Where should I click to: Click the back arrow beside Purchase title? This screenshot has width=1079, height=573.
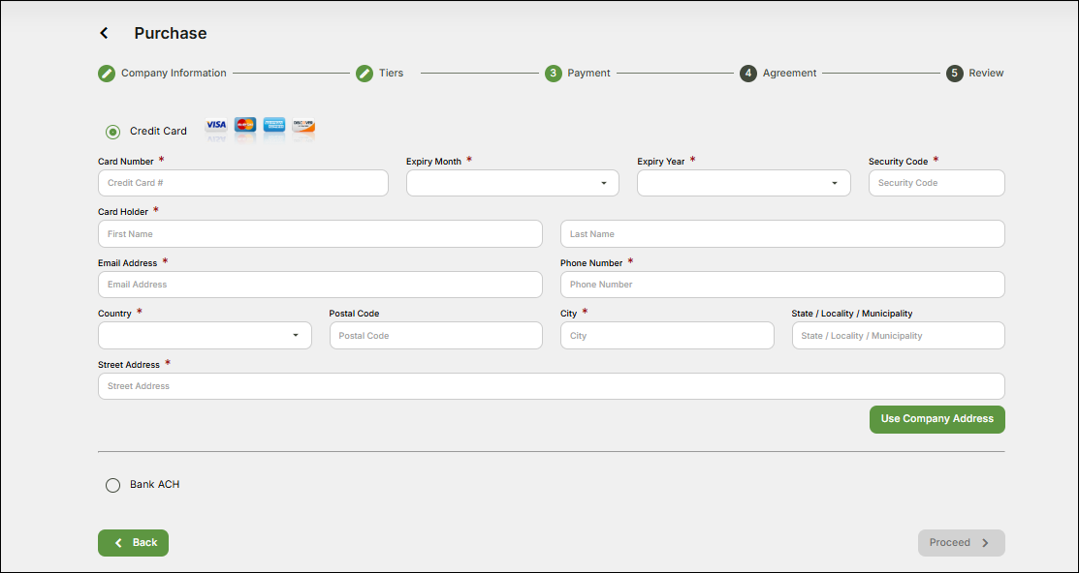[104, 33]
